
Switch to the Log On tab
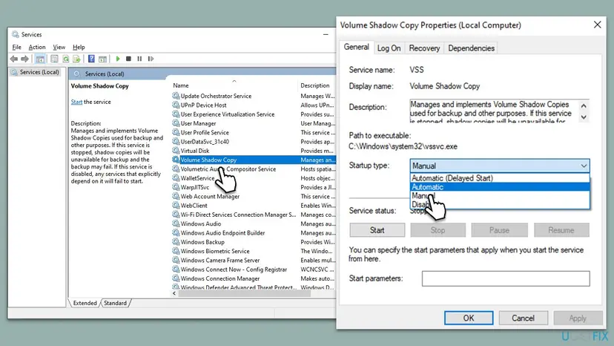click(389, 48)
